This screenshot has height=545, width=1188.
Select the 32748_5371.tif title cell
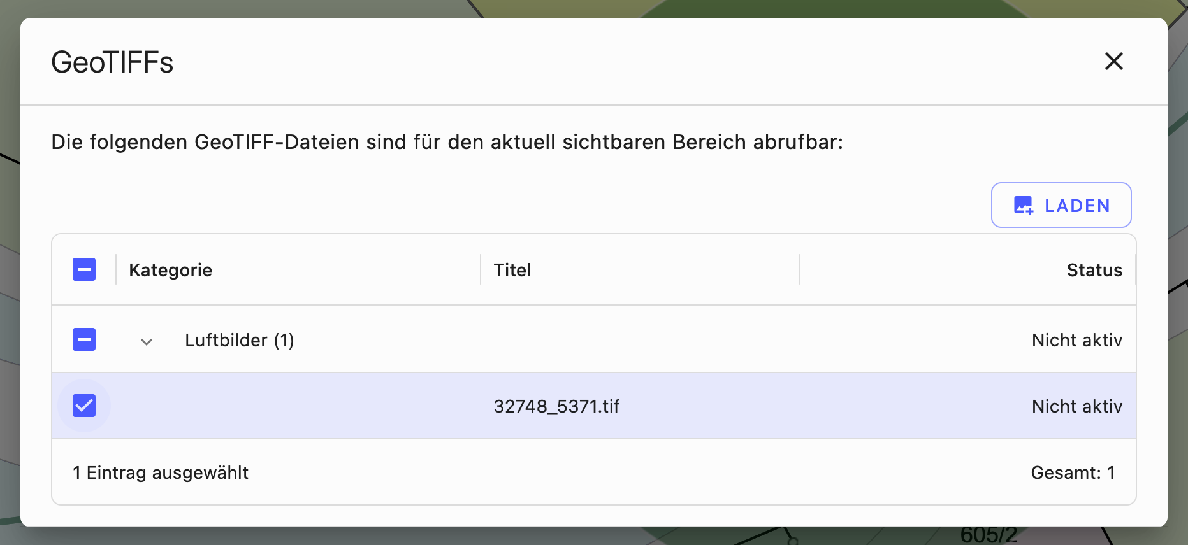(556, 407)
